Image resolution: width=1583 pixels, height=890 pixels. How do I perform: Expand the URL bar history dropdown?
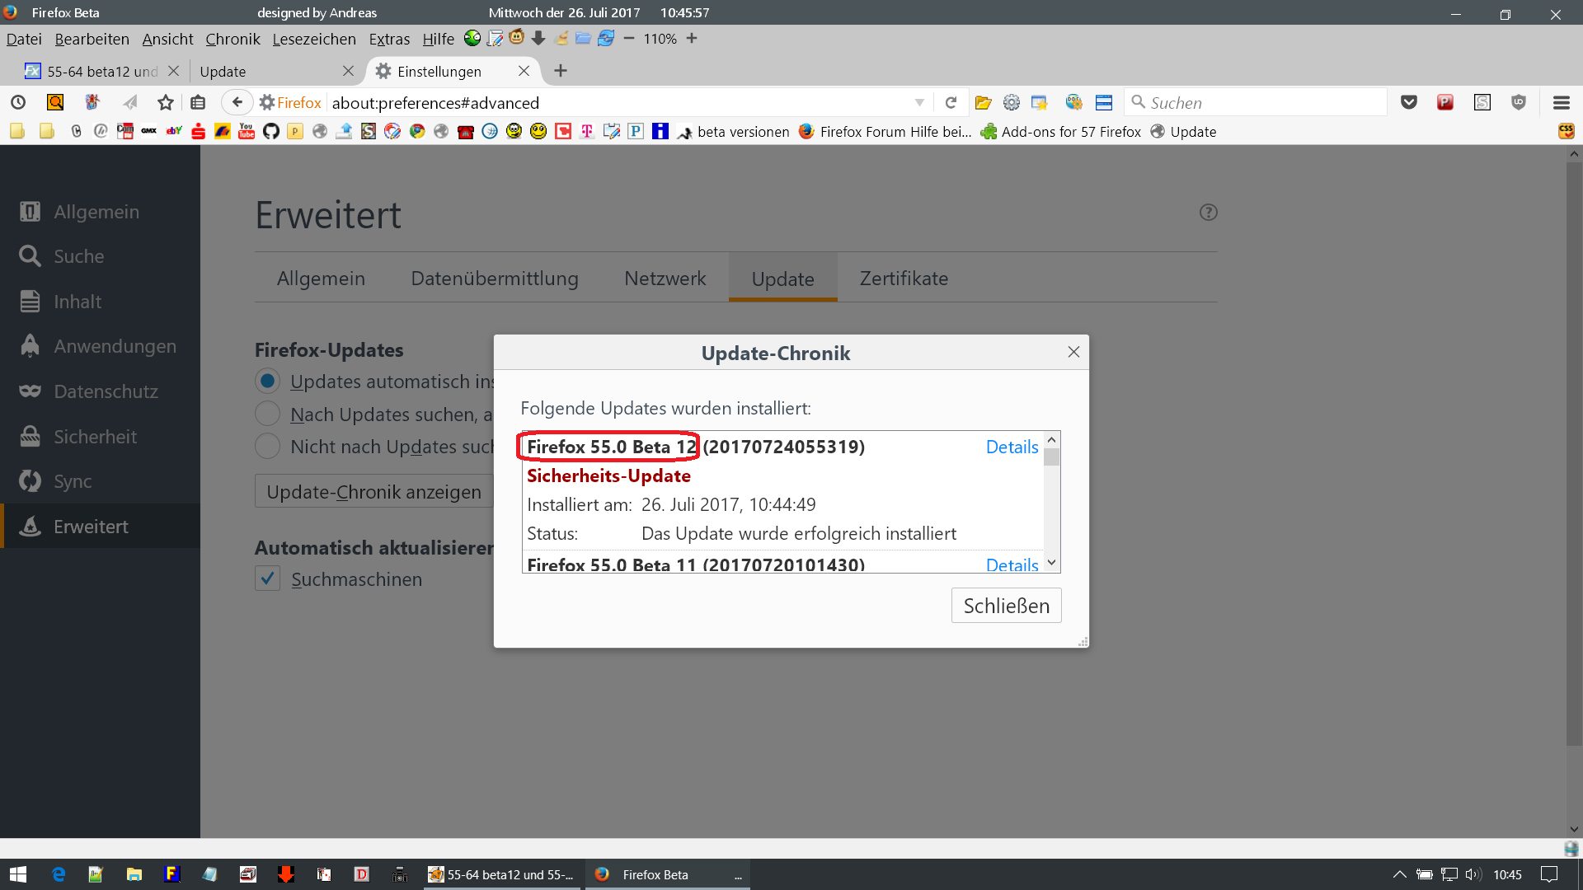pyautogui.click(x=919, y=102)
